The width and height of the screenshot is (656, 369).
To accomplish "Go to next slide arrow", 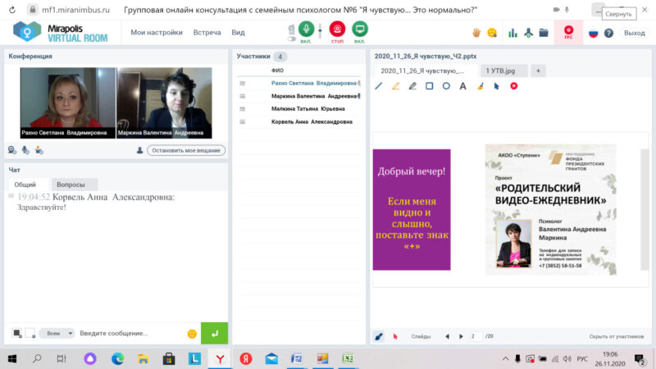I will [461, 336].
